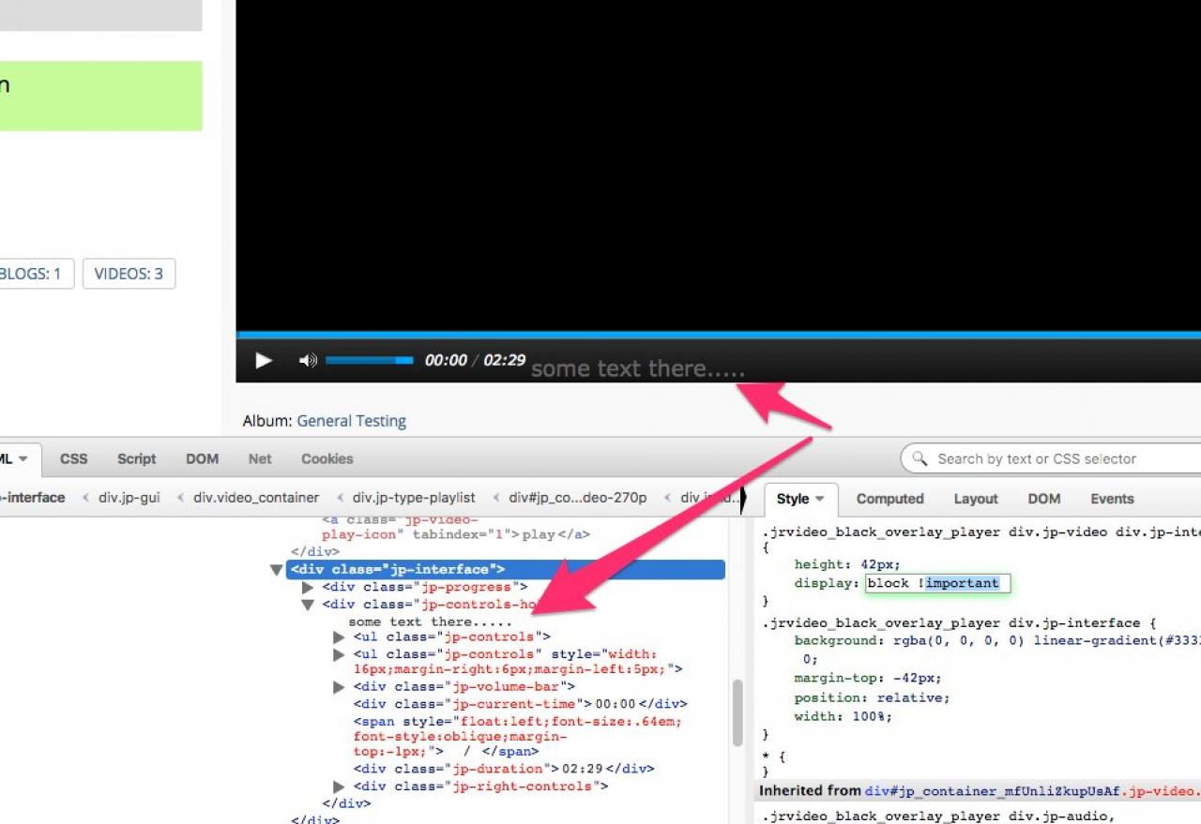The image size is (1201, 824).
Task: Collapse the jp-interface div node
Action: (276, 570)
